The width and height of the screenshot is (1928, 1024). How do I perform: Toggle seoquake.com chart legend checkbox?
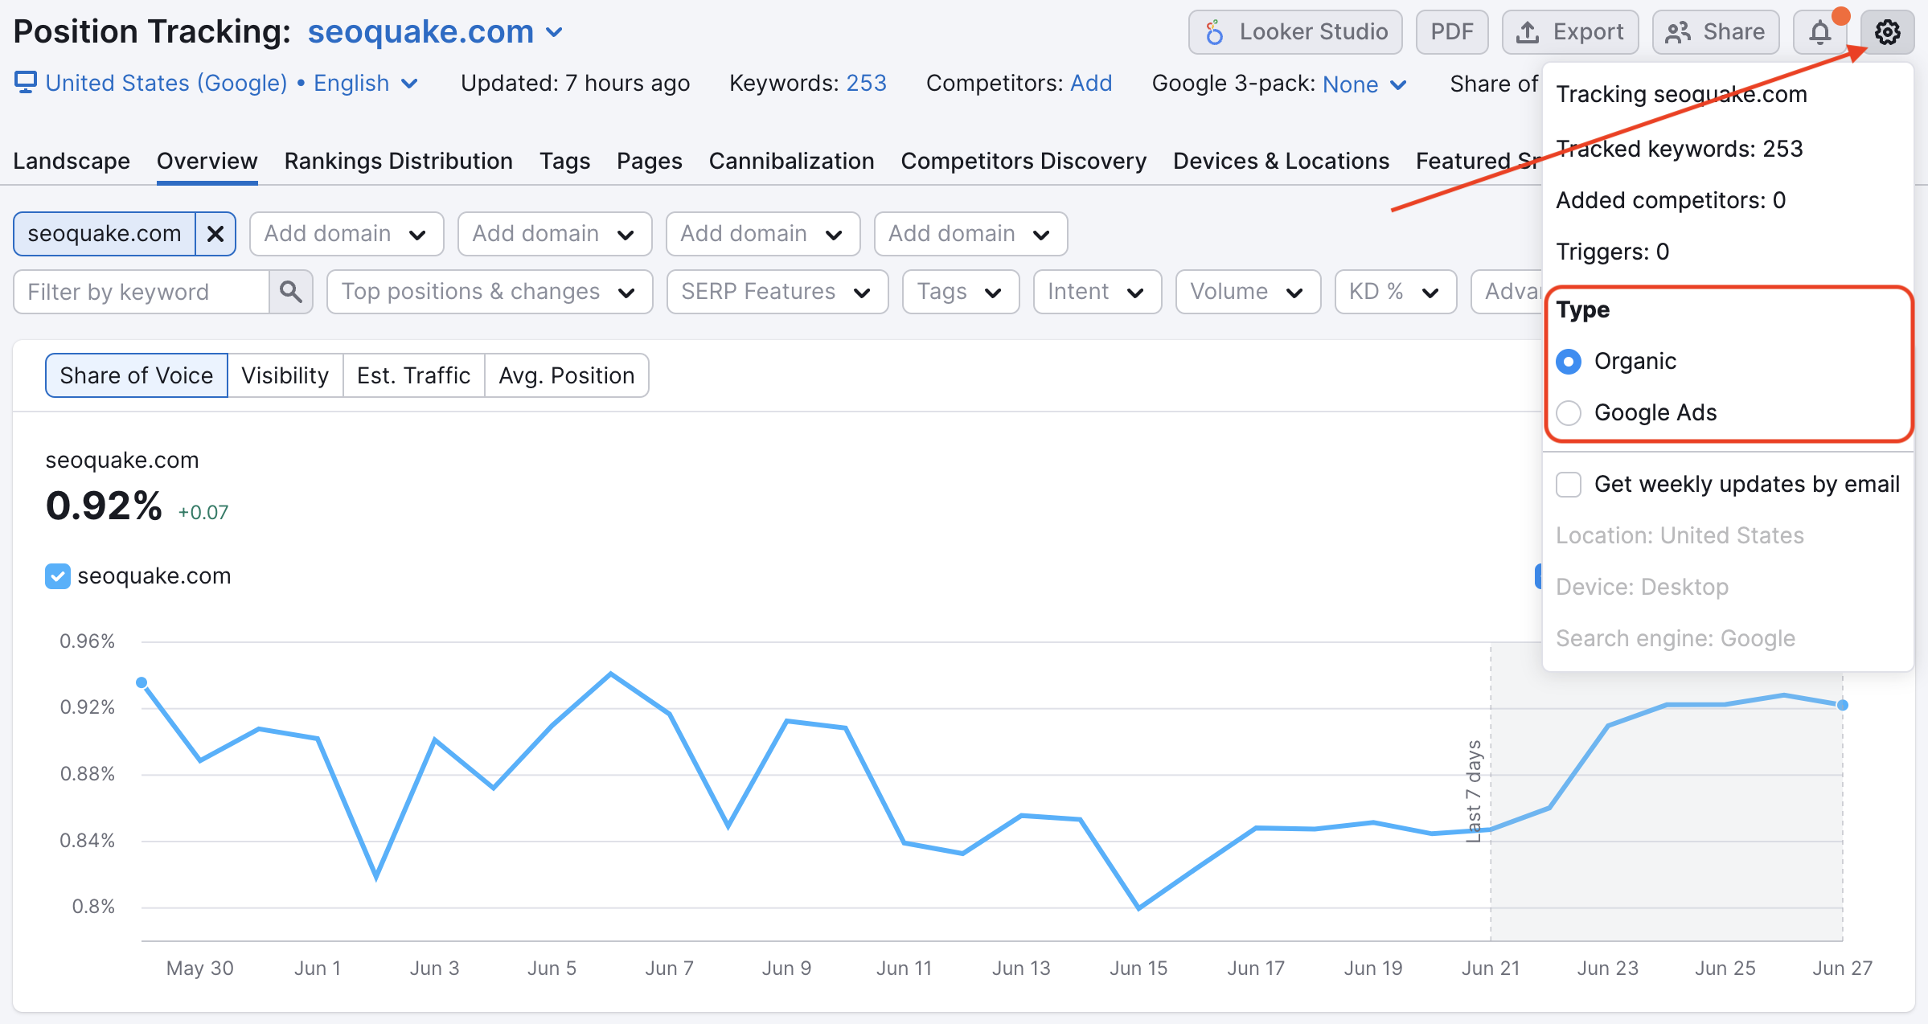tap(58, 576)
